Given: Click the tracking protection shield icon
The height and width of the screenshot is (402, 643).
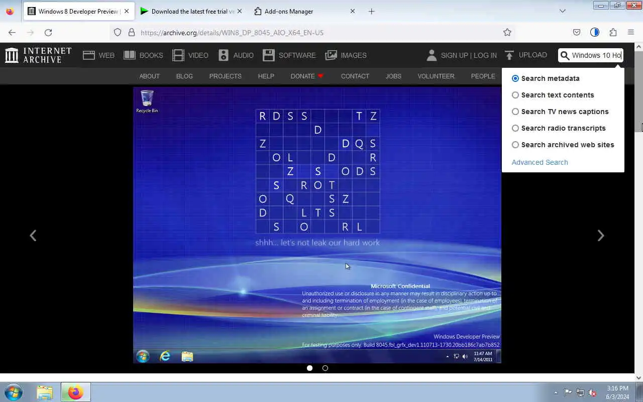Looking at the screenshot, I should (118, 32).
